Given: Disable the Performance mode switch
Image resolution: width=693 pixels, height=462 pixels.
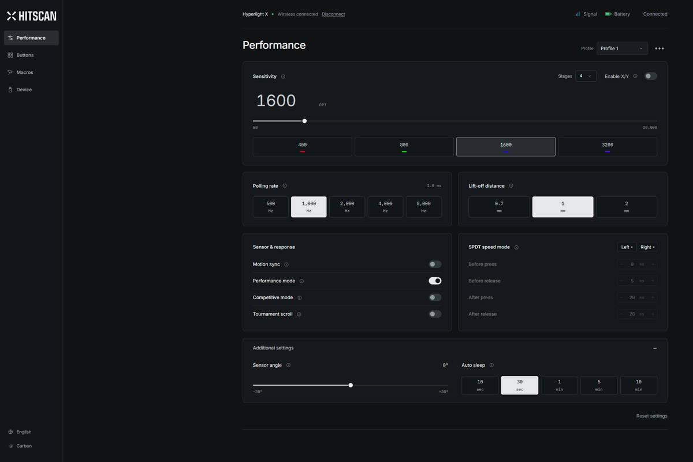Looking at the screenshot, I should 435,281.
